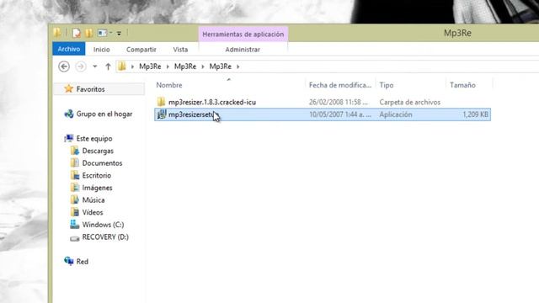Open Favoritos in navigation pane

pyautogui.click(x=90, y=89)
